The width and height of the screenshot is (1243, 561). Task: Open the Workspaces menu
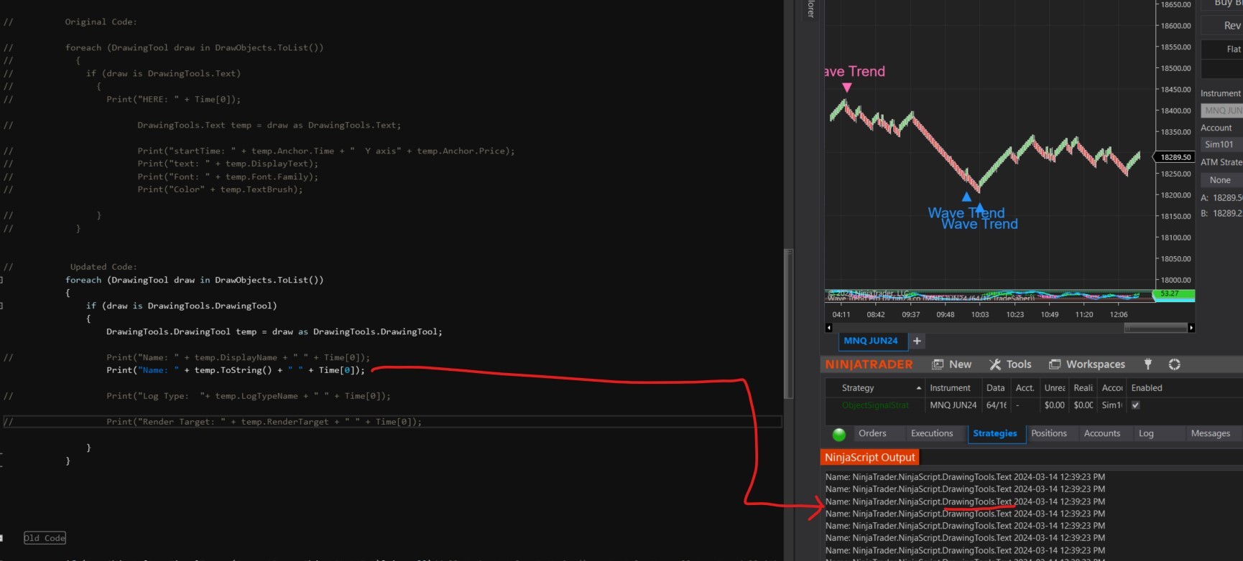(x=1087, y=364)
